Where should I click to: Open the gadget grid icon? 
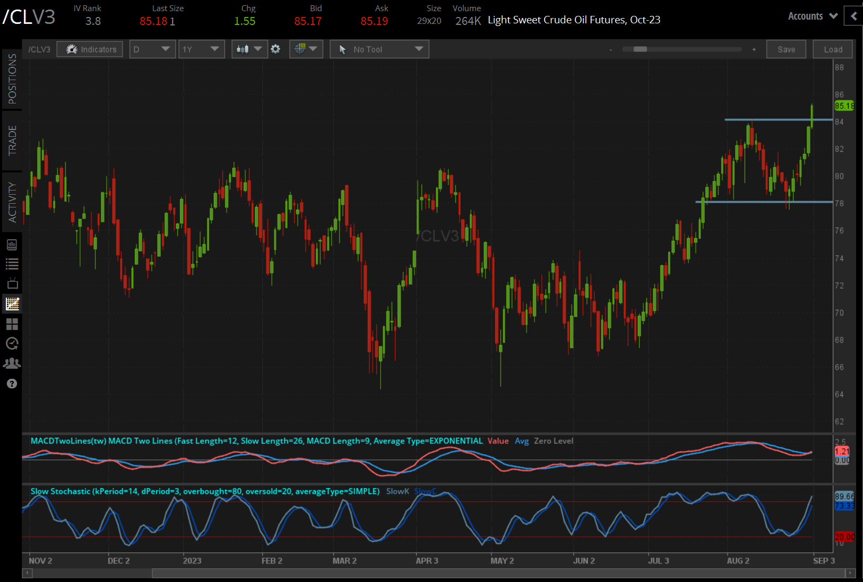point(12,324)
